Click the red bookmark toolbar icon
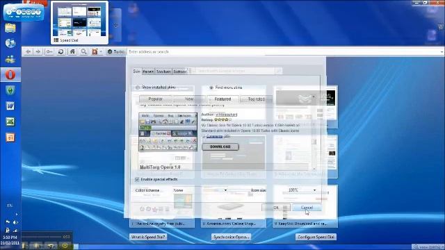This screenshot has width=445, height=250. point(95,51)
